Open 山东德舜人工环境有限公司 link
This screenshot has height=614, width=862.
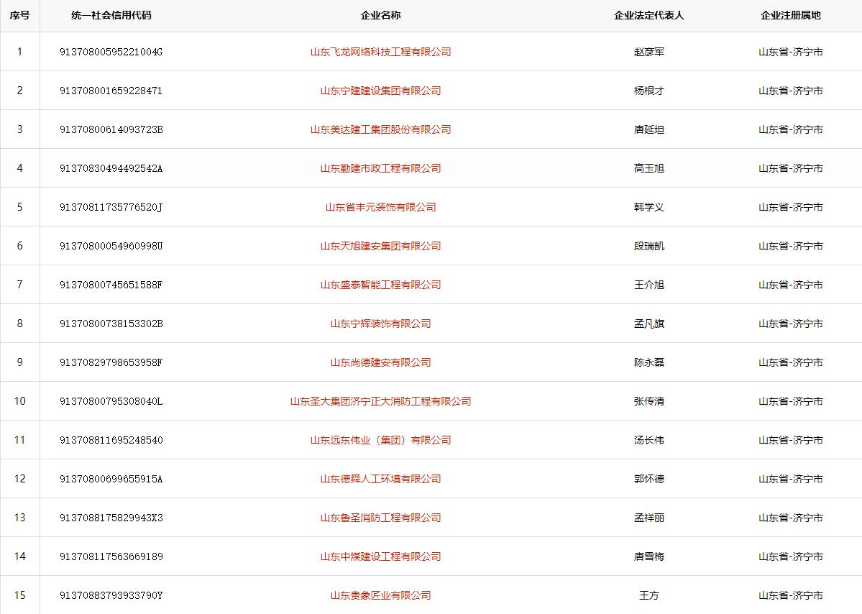[380, 479]
